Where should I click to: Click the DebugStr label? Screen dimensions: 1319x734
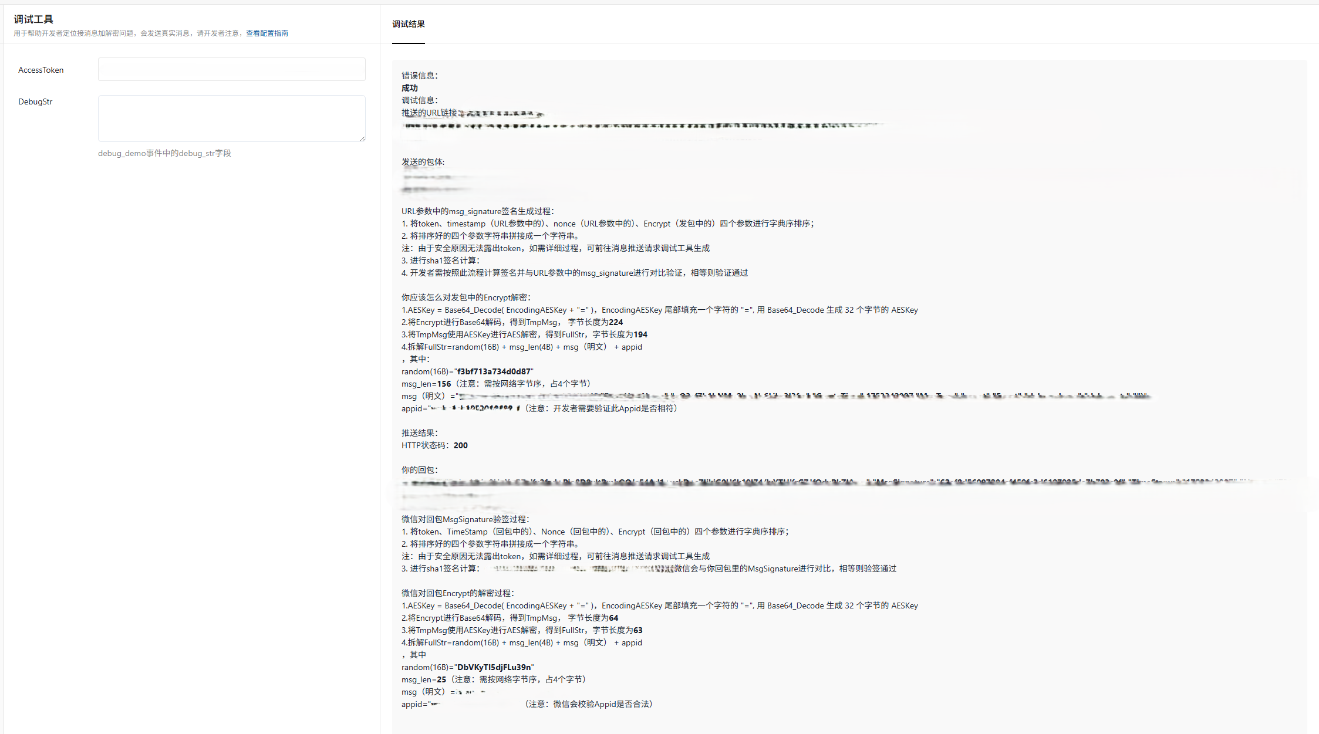(35, 102)
